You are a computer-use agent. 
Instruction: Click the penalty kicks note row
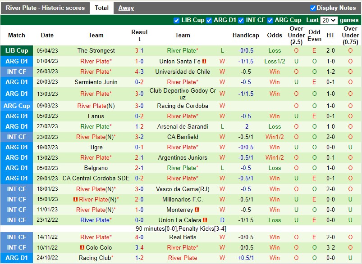point(181,229)
